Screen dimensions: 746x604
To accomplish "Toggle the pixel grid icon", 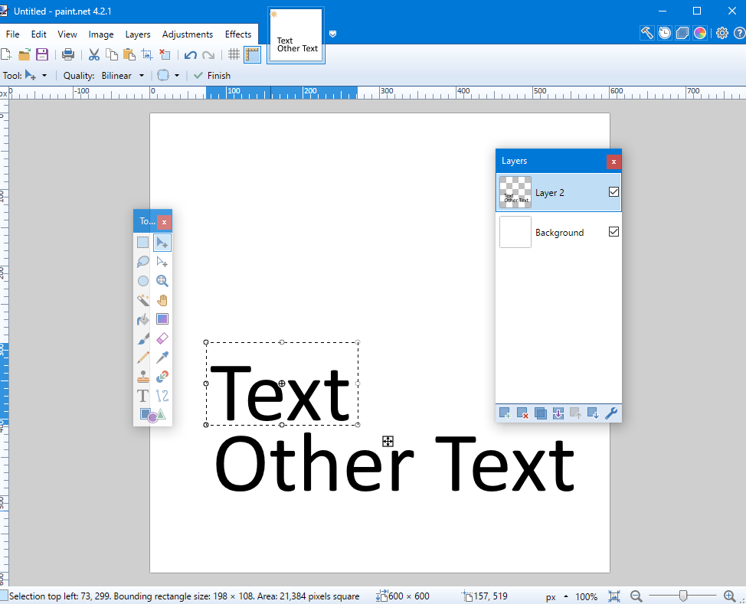I will [234, 54].
